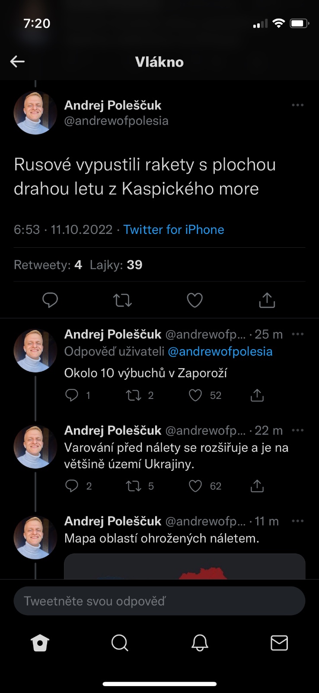This screenshot has height=693, width=319.
Task: Open the Search tab
Action: [119, 643]
